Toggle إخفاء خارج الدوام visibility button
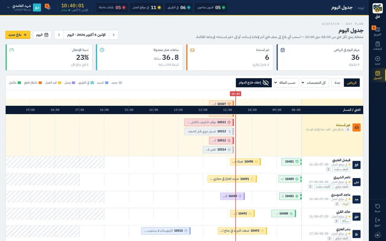386x241 pixels. click(254, 83)
